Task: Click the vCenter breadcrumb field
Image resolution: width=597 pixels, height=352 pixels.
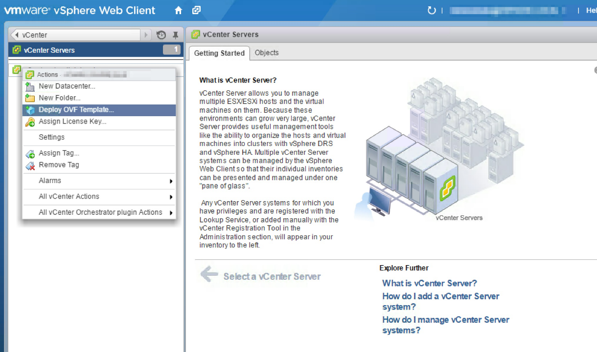Action: click(x=75, y=35)
